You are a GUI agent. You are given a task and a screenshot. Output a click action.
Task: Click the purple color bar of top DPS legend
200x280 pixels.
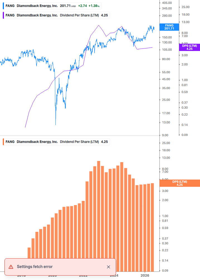3,15
